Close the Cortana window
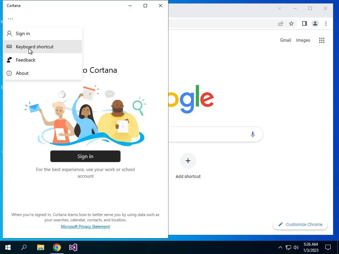339x254 pixels. 161,6
